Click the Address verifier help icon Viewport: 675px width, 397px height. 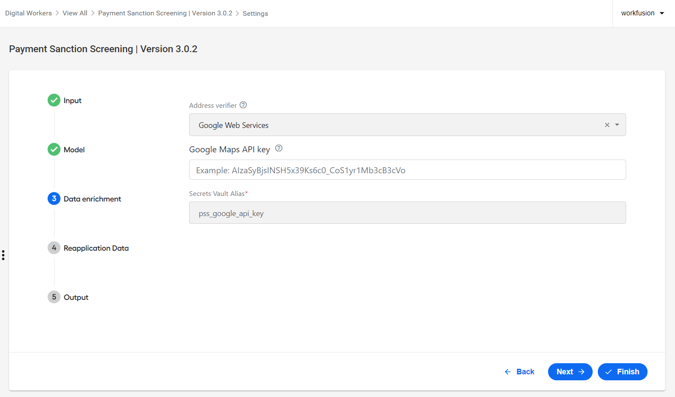coord(243,105)
